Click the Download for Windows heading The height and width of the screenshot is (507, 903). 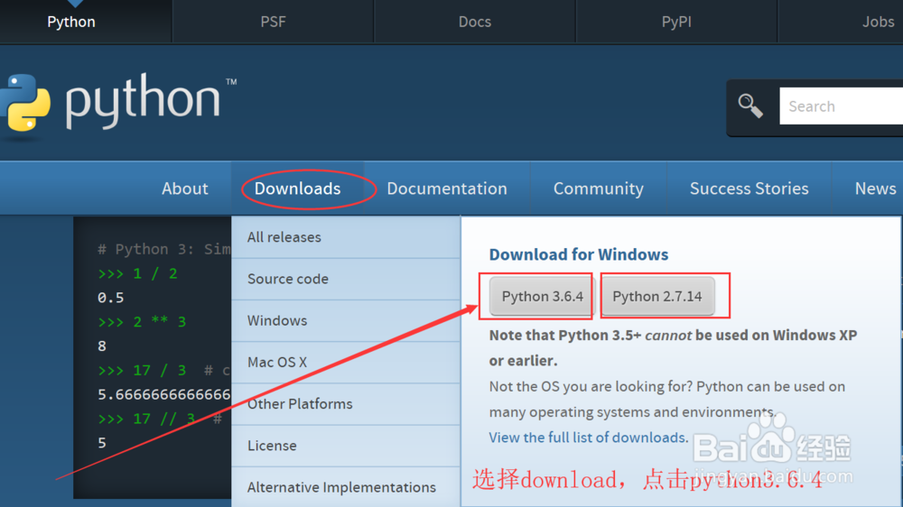(x=579, y=254)
